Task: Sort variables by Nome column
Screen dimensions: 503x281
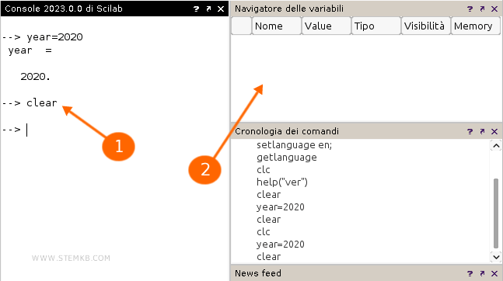Action: point(277,26)
